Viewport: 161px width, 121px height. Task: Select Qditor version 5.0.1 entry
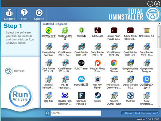pos(130,82)
